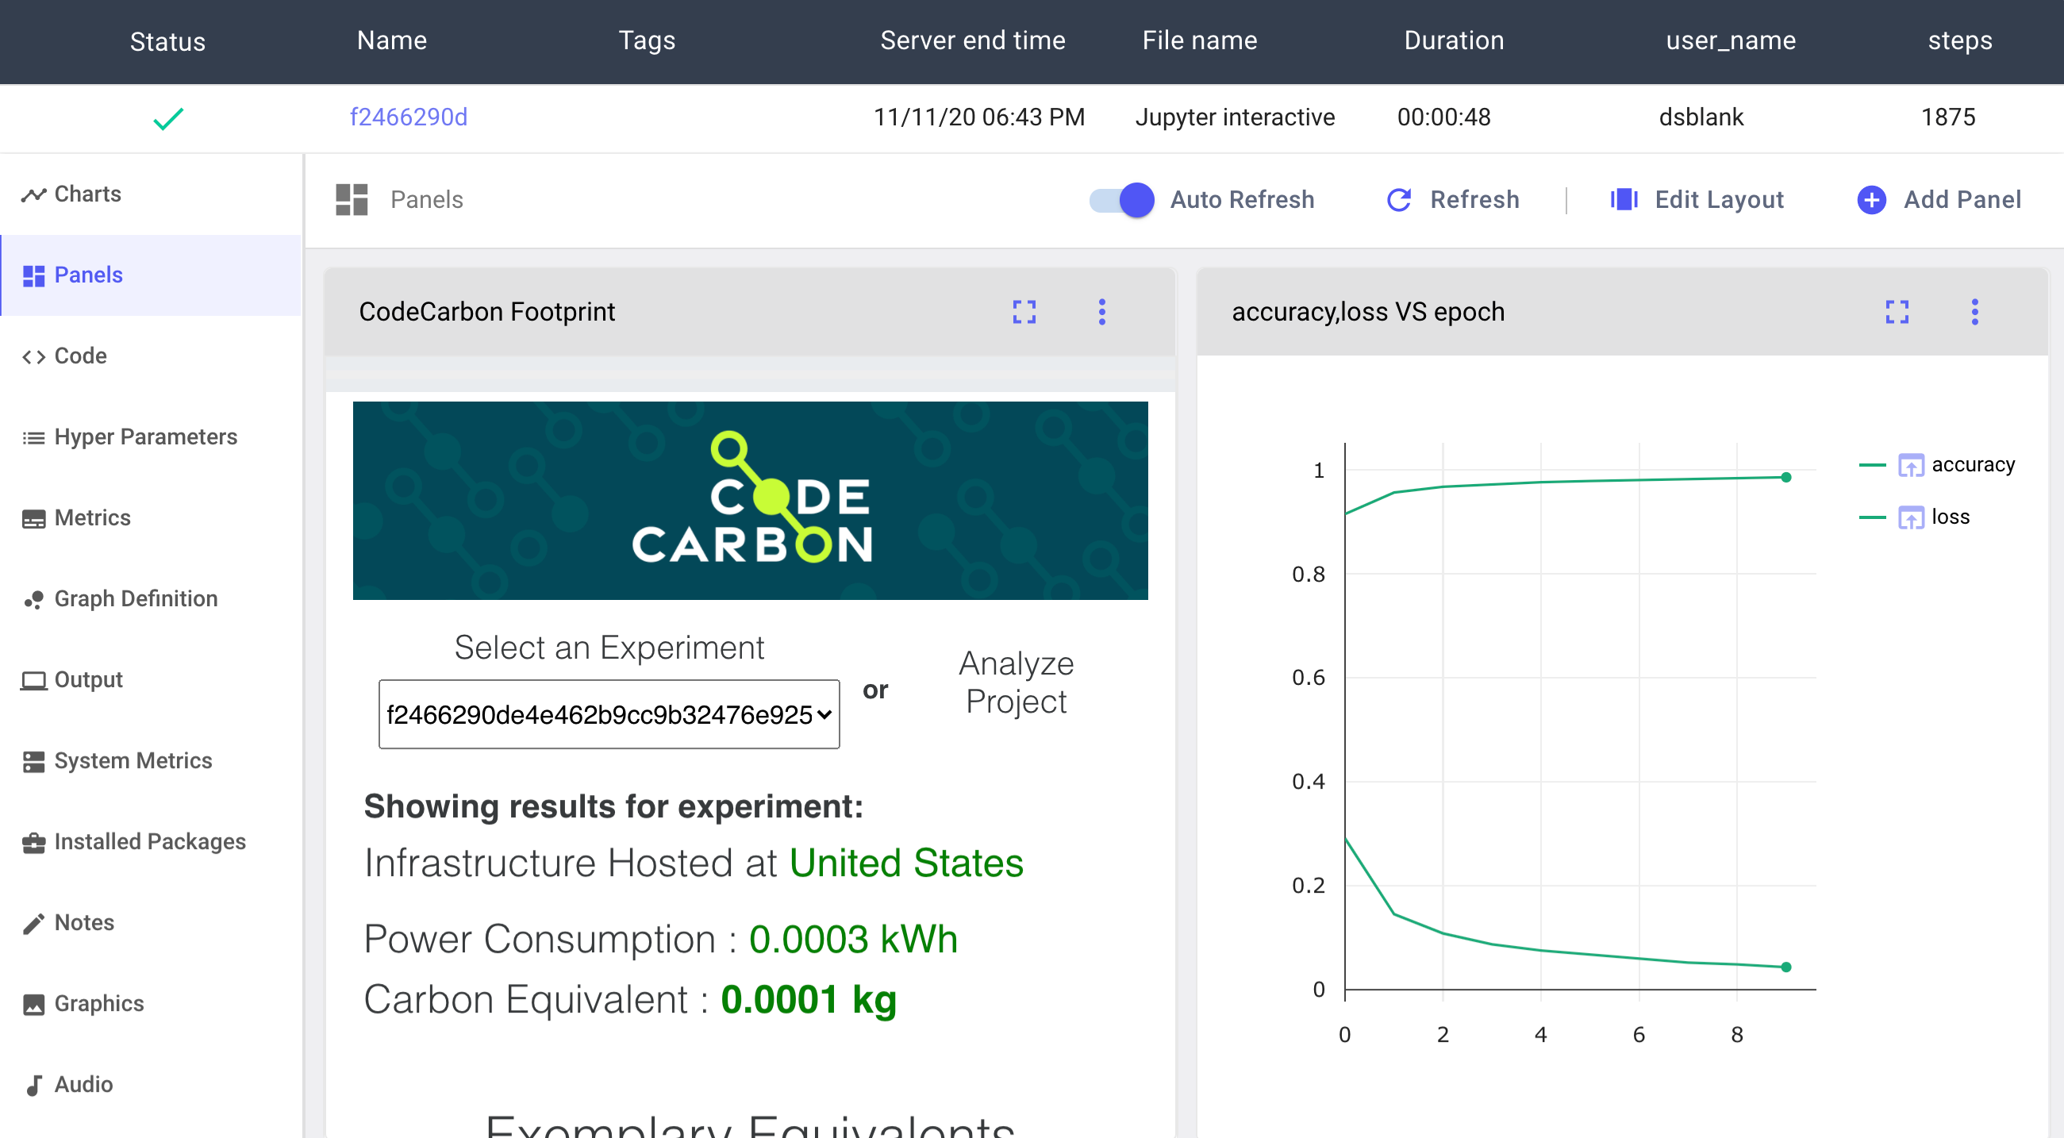Click the Panels grid icon in header
This screenshot has width=2064, height=1138.
[x=352, y=199]
